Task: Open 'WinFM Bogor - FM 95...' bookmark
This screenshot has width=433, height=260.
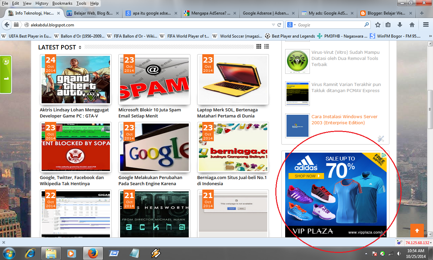Action: click(395, 36)
